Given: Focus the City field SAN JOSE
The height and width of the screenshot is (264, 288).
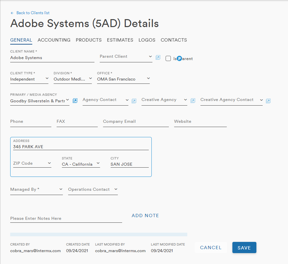Looking at the screenshot, I should 130,164.
